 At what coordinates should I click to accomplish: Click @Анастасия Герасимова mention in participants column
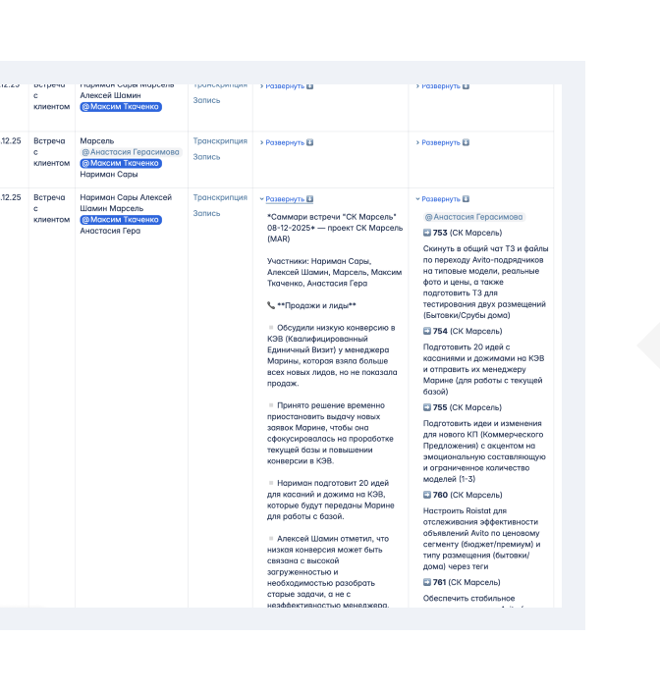(x=131, y=152)
